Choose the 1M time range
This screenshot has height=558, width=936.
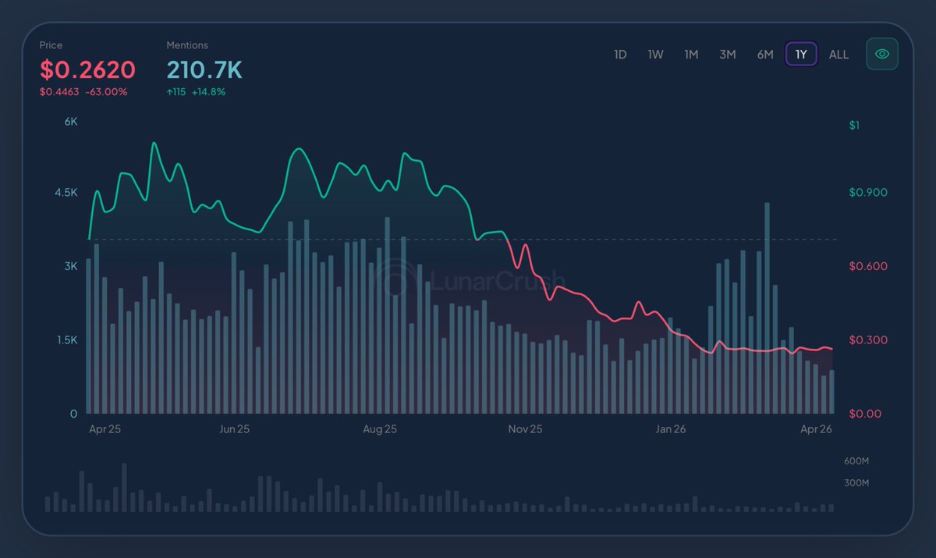(x=691, y=55)
